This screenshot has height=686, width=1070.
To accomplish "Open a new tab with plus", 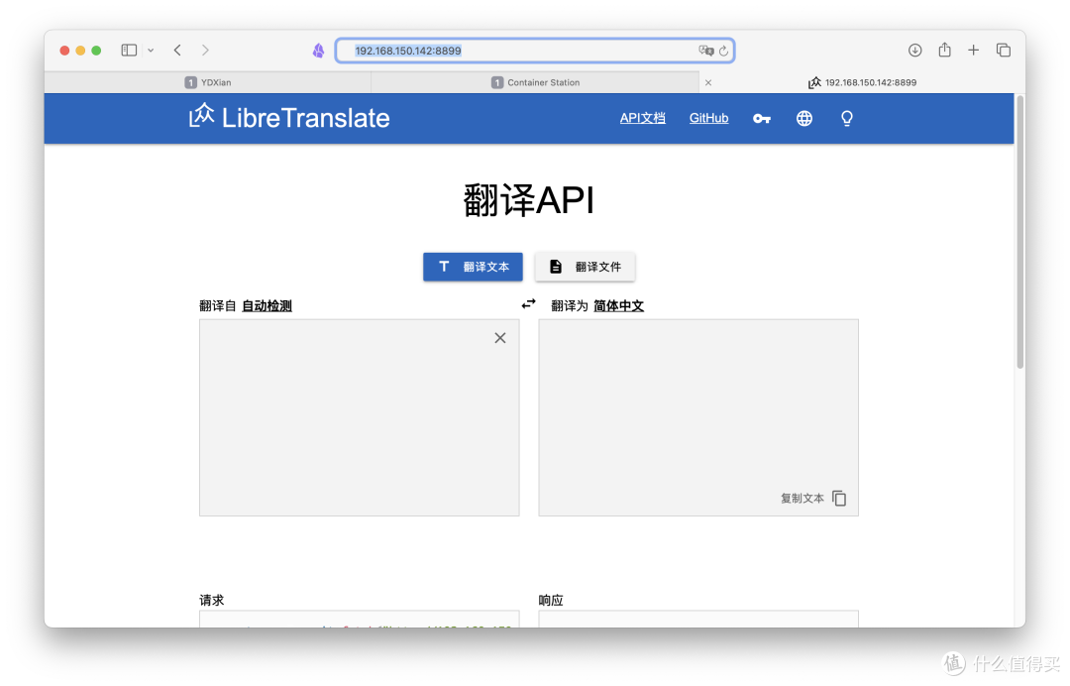I will click(973, 50).
